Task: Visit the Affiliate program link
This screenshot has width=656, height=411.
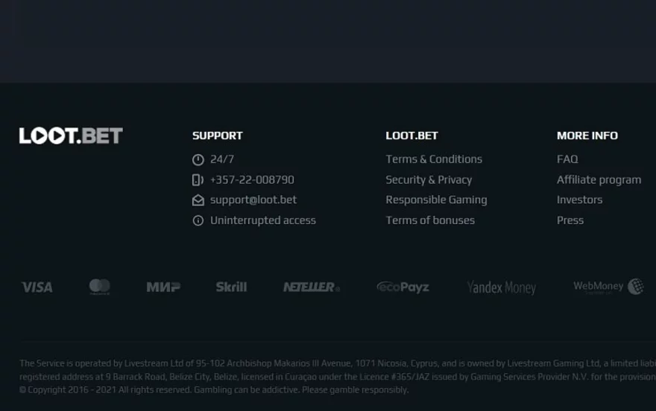Action: pos(599,180)
